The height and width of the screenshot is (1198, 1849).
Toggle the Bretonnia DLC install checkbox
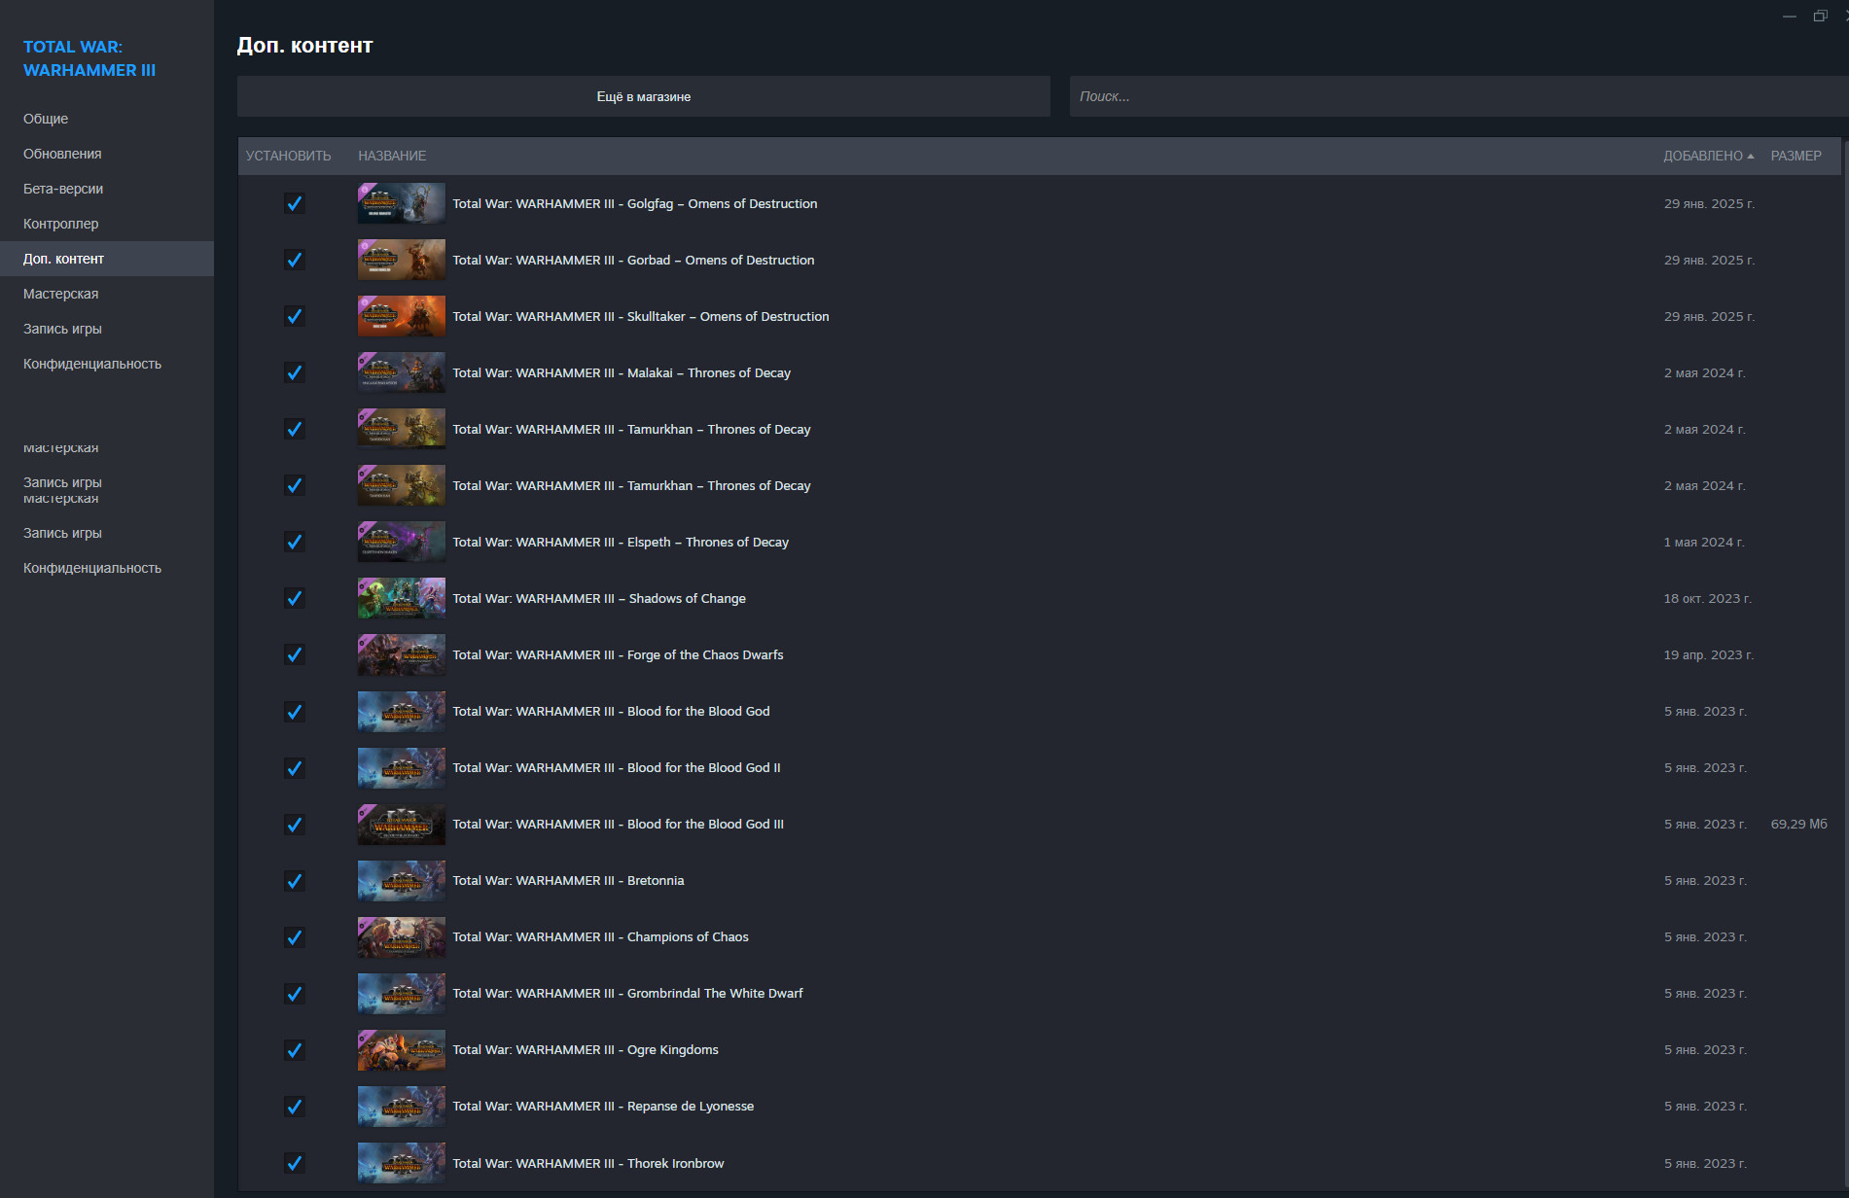[294, 881]
